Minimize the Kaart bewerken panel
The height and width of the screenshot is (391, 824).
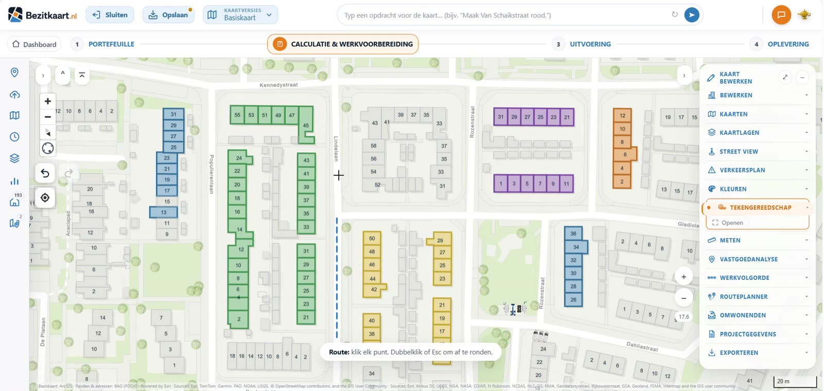802,77
